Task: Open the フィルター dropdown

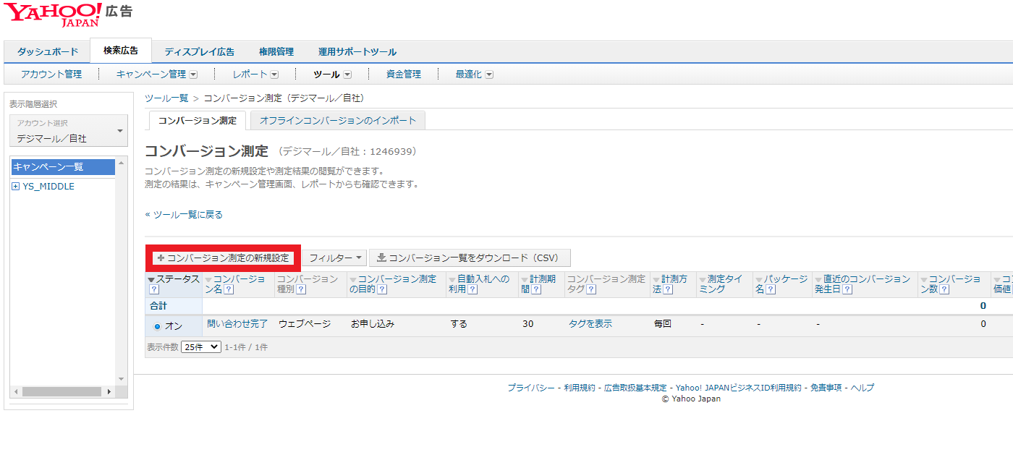Action: [334, 258]
